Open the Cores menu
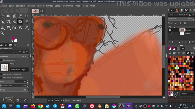 tap(57, 6)
